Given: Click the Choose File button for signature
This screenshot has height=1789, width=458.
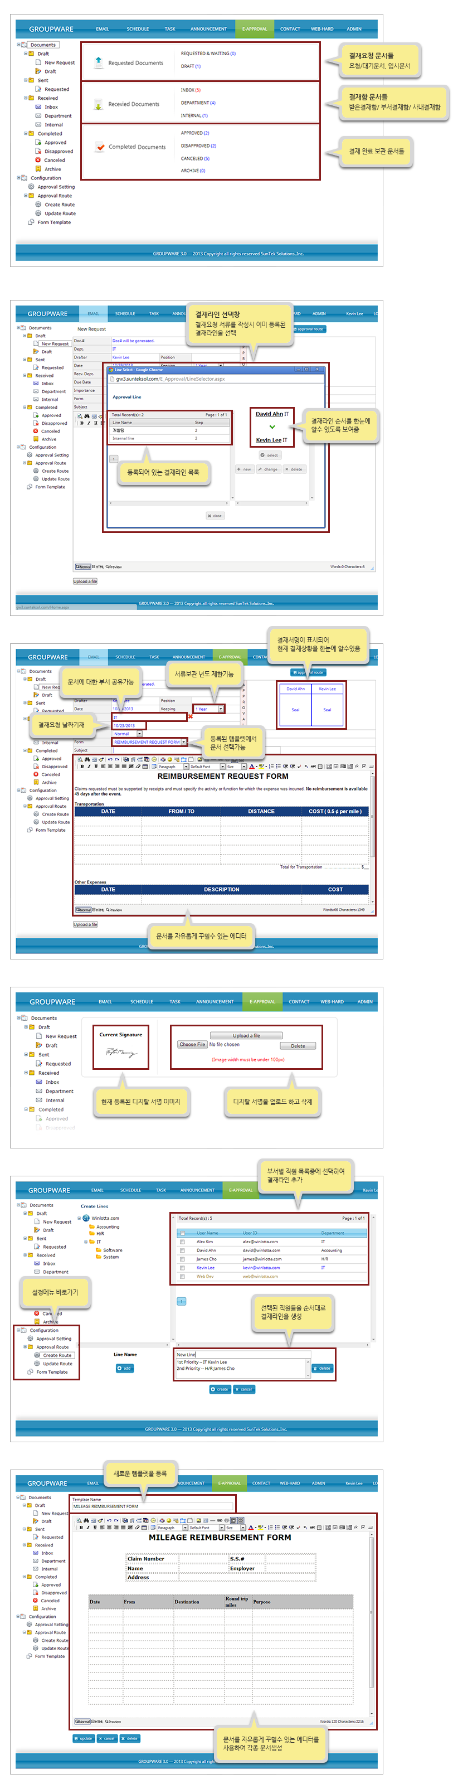Looking at the screenshot, I should coord(192,1045).
